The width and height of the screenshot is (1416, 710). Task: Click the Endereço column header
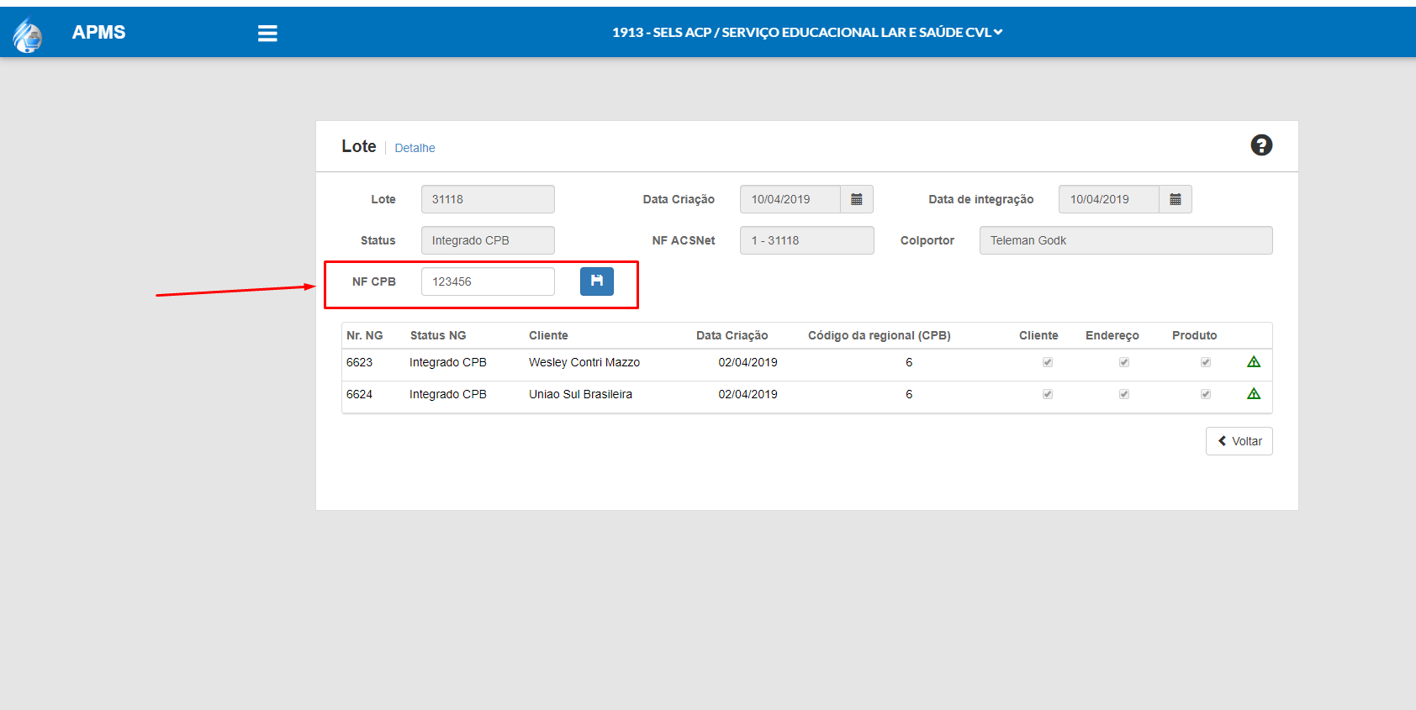1112,335
